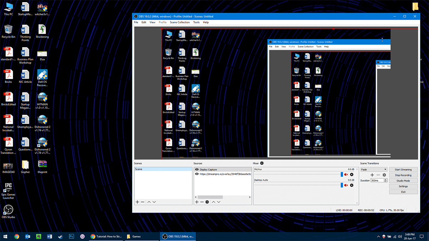
Task: Open the NIC Article document on the desktop
Action: click(x=25, y=77)
